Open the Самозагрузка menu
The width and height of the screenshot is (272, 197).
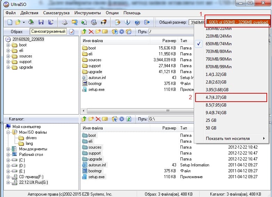tap(55, 13)
